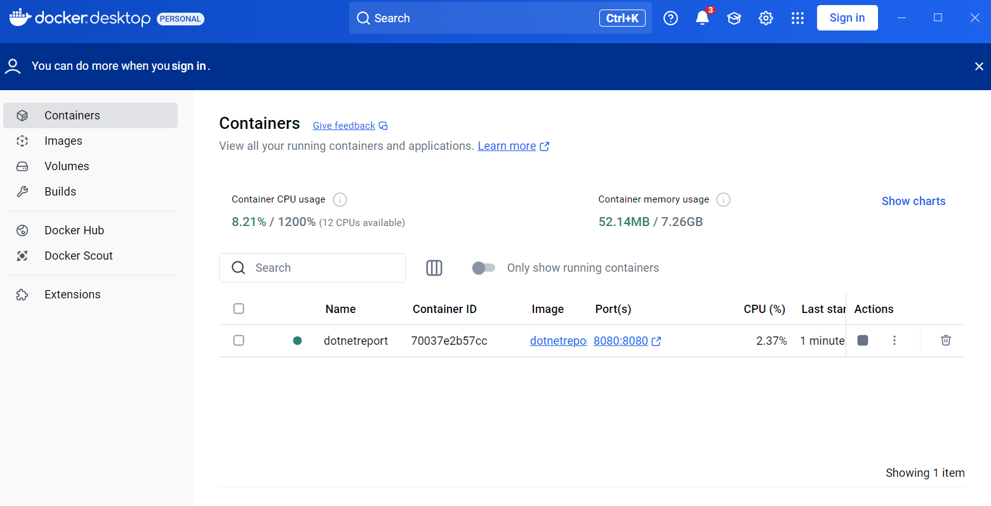This screenshot has height=506, width=991.
Task: Delete the dotnetreport container
Action: click(946, 340)
